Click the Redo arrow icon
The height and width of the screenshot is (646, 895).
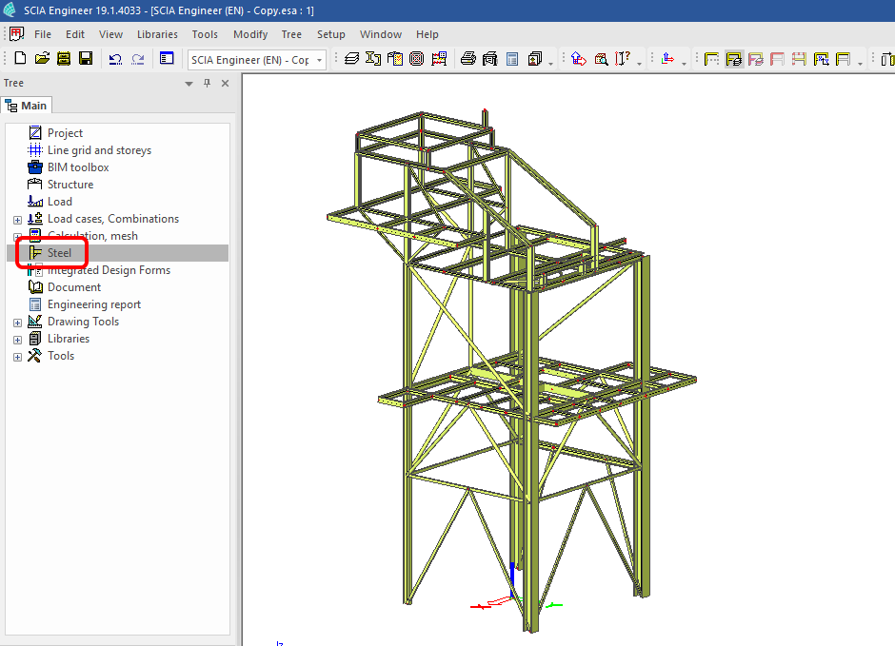point(138,59)
